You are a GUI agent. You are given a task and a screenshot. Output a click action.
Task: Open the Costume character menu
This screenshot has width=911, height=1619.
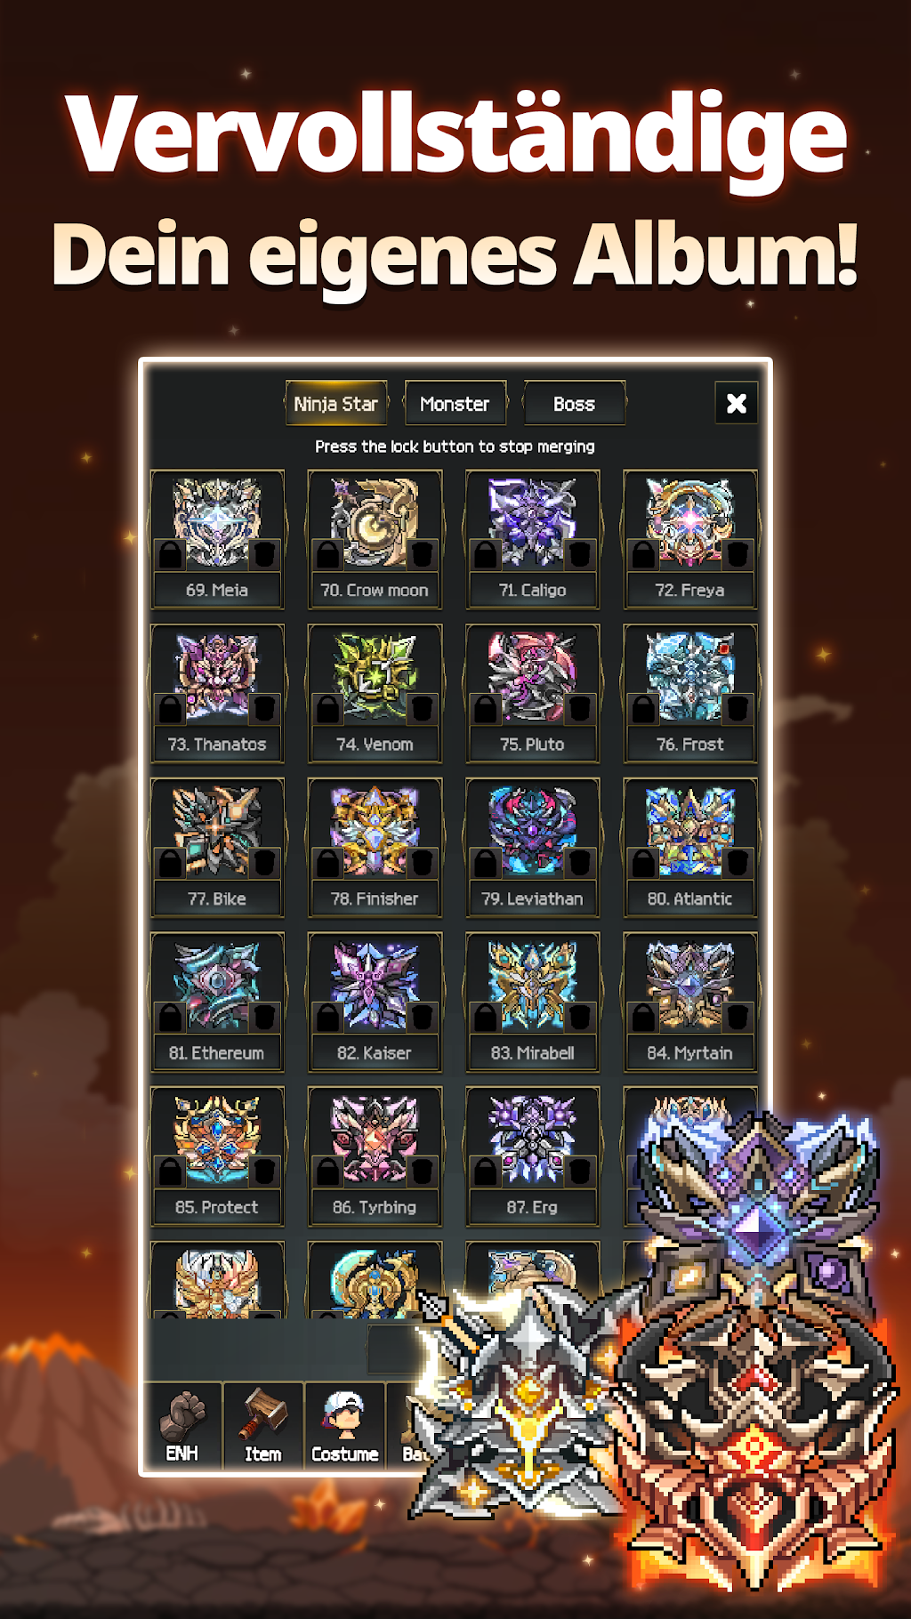pos(345,1427)
